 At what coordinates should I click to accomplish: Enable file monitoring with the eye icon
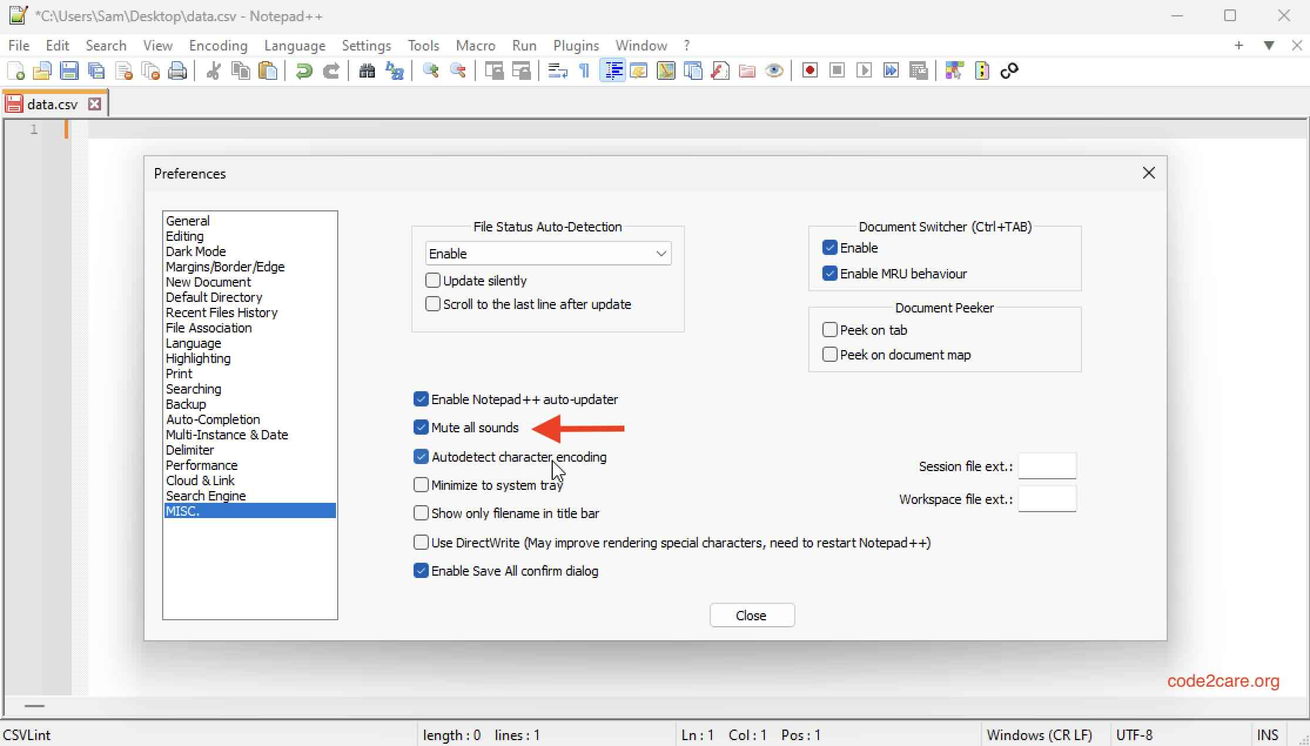774,70
